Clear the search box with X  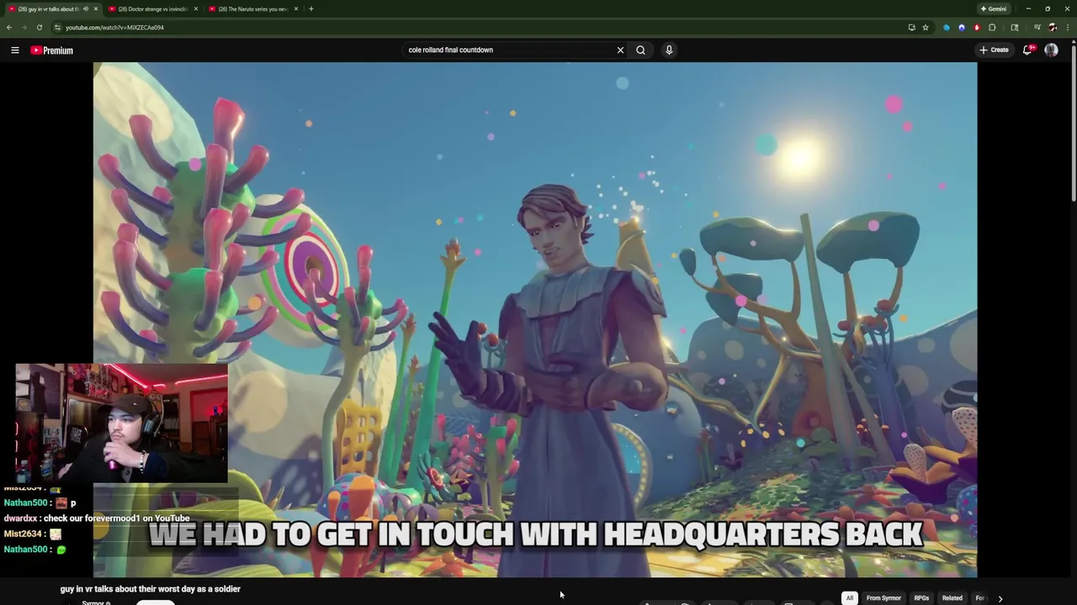click(x=620, y=50)
